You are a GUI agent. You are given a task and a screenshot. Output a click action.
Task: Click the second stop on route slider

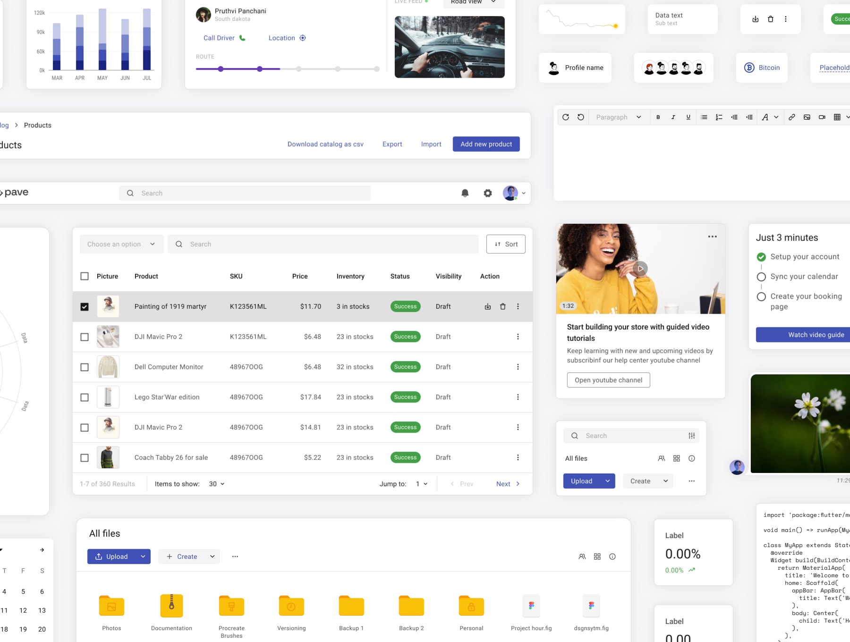(x=260, y=69)
